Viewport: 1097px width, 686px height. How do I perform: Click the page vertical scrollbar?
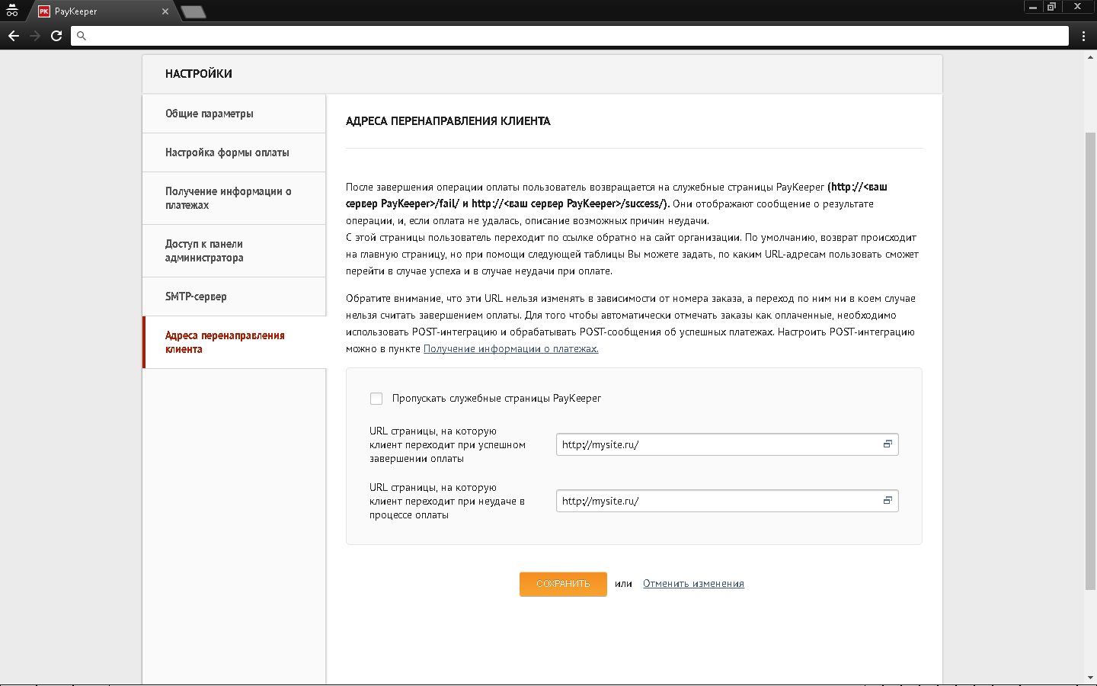[x=1090, y=358]
